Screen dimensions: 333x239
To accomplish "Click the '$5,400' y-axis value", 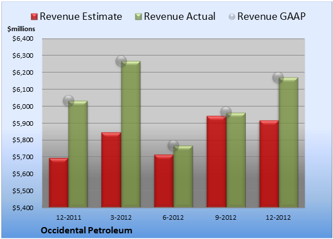I will point(23,208).
